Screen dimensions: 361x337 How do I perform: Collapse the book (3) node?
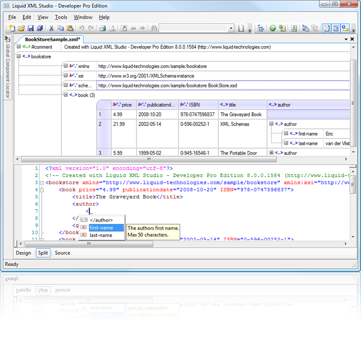point(66,95)
